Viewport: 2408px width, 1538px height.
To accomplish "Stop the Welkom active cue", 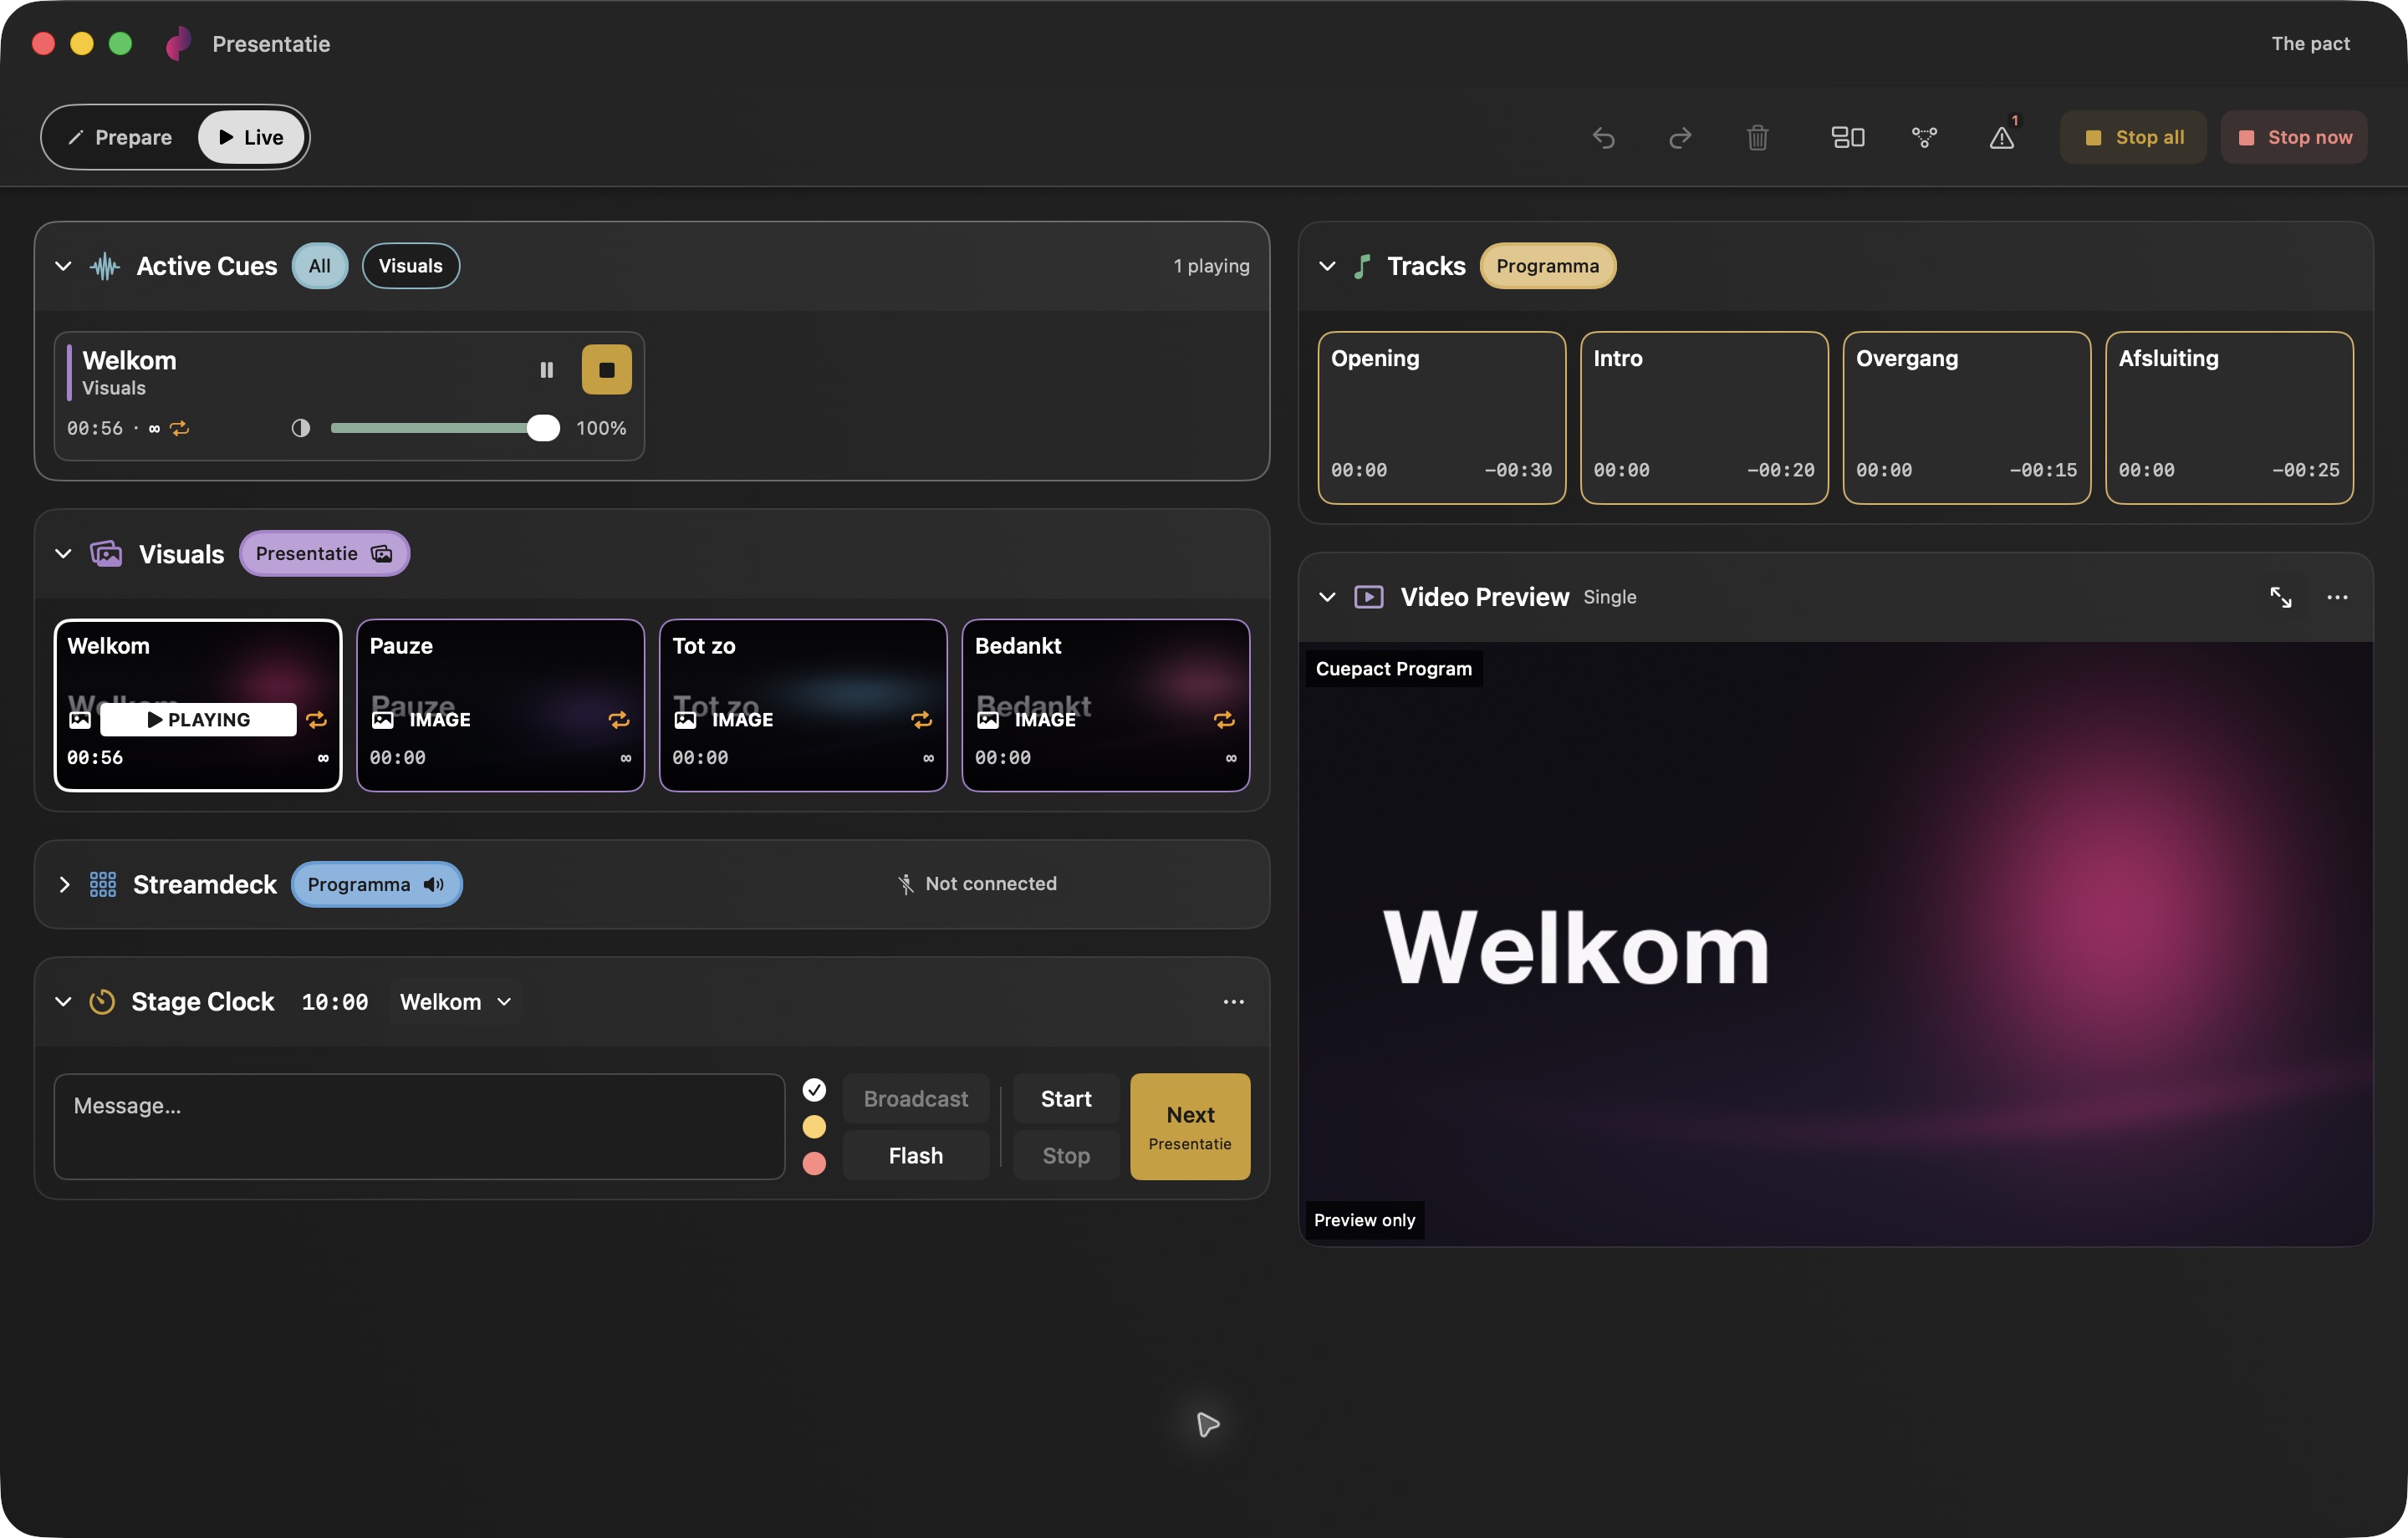I will (x=606, y=370).
